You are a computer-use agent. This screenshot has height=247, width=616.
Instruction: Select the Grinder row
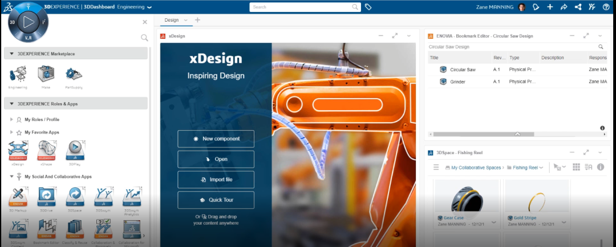pos(517,82)
